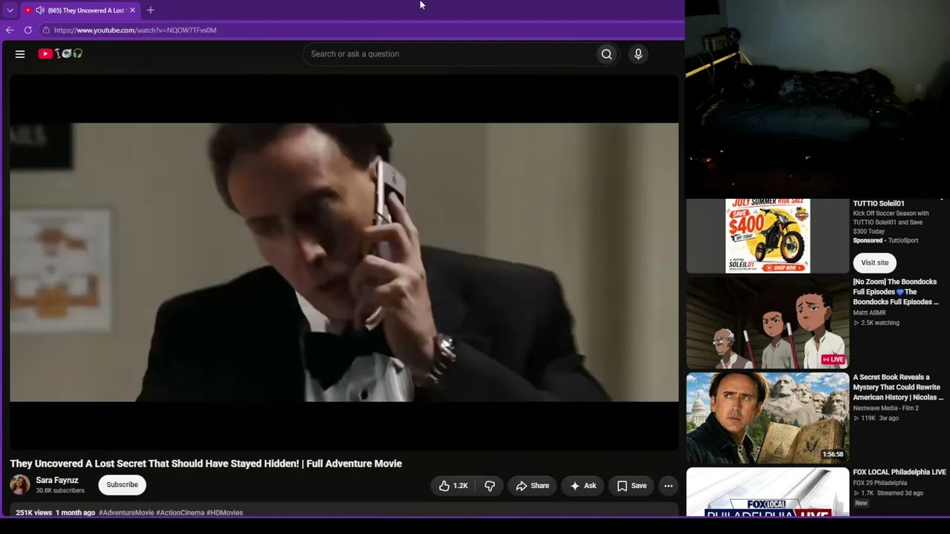The height and width of the screenshot is (534, 950).
Task: Reload the page in the browser
Action: point(28,30)
